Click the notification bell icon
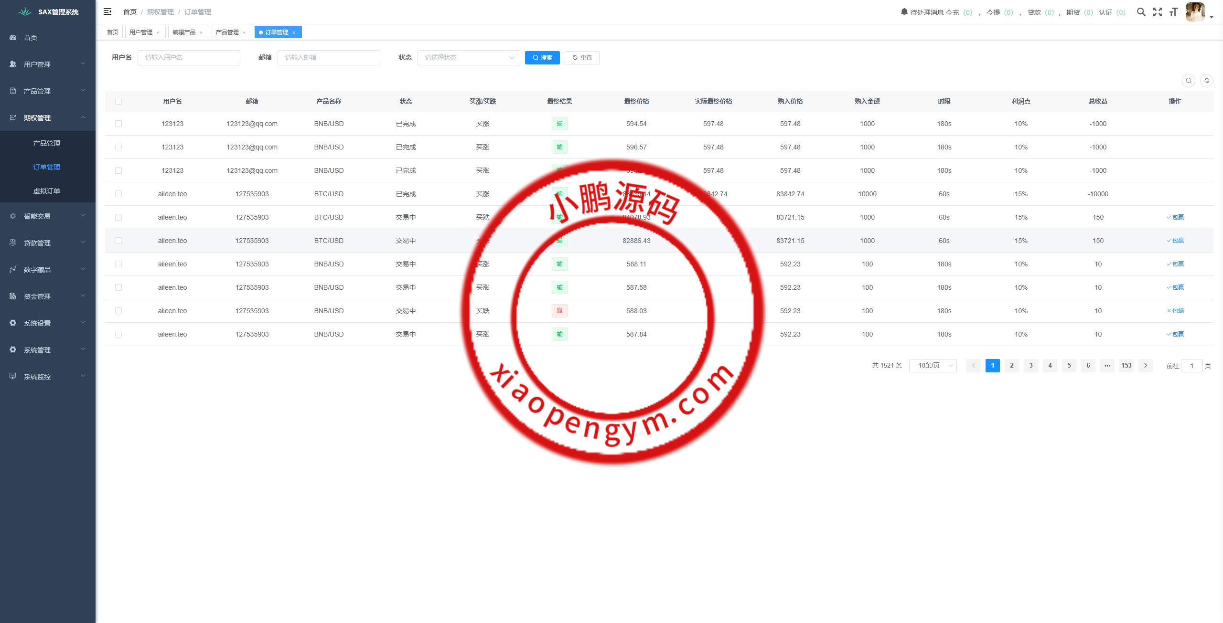This screenshot has width=1223, height=623. [x=904, y=11]
